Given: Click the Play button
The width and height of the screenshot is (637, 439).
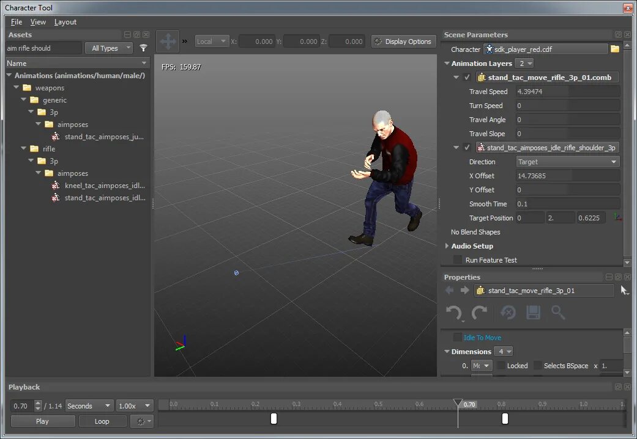Looking at the screenshot, I should (43, 421).
